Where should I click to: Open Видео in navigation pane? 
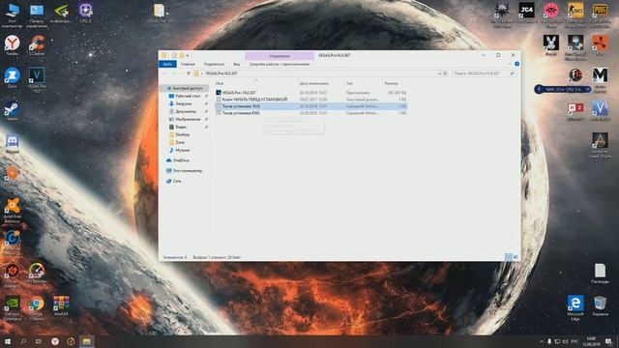(181, 127)
